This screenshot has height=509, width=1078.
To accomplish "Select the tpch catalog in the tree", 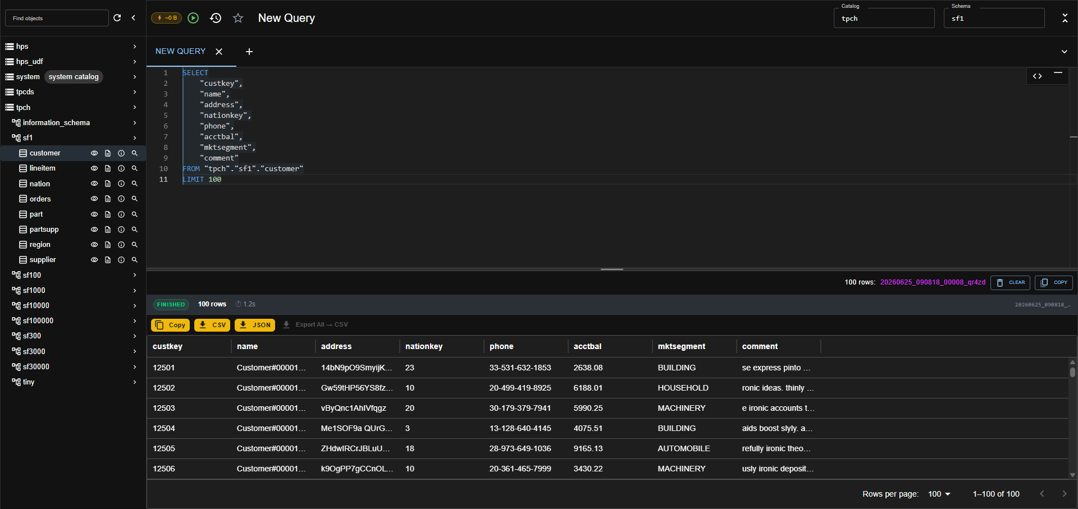I will coord(23,108).
